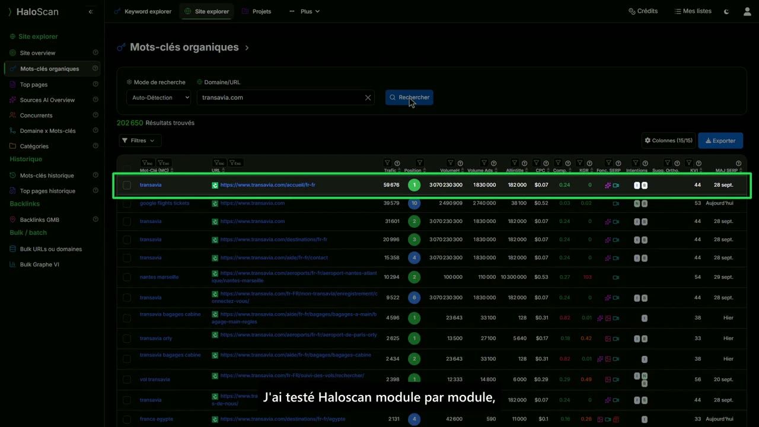
Task: Open the user profile icon
Action: point(747,11)
